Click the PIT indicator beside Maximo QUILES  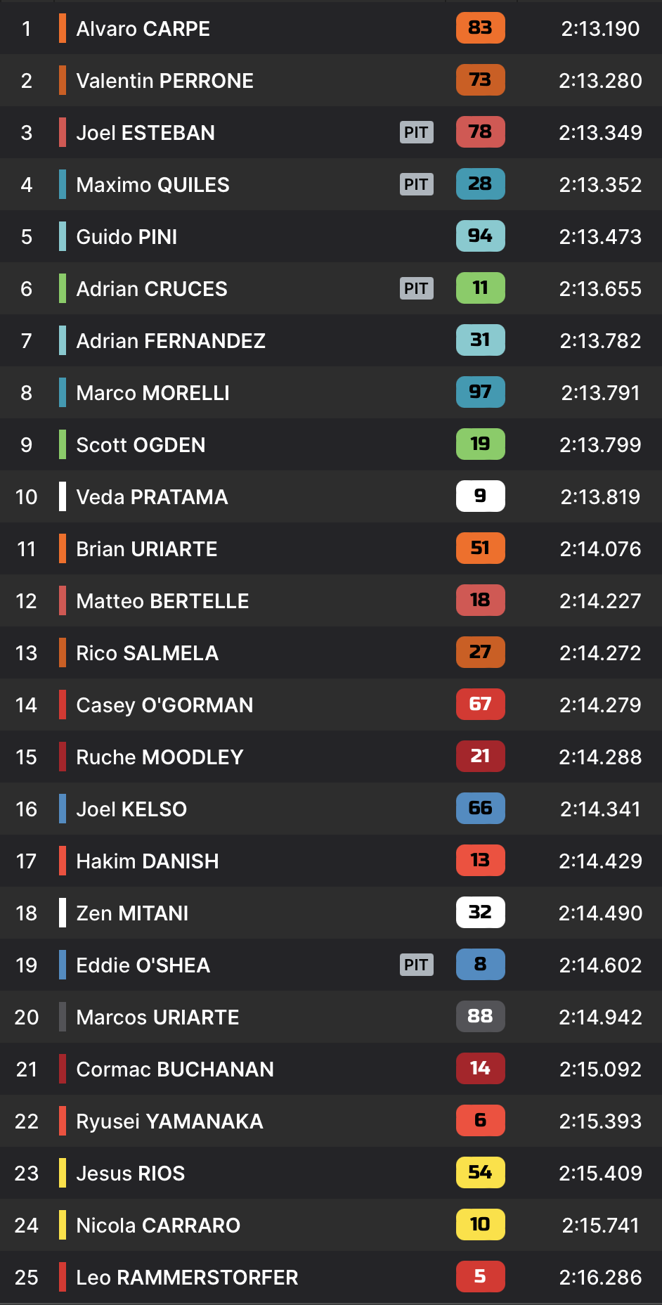(x=416, y=184)
